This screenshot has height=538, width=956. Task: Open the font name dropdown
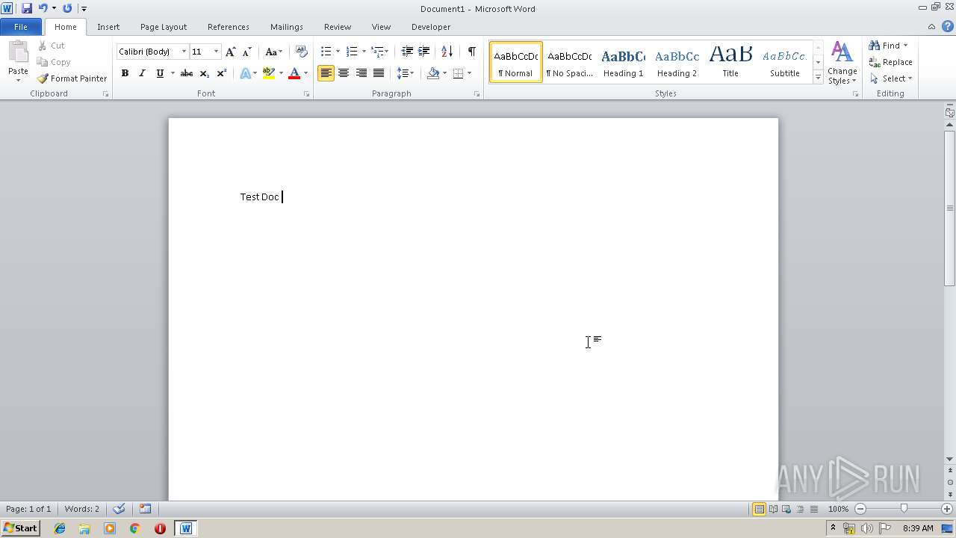[x=184, y=52]
